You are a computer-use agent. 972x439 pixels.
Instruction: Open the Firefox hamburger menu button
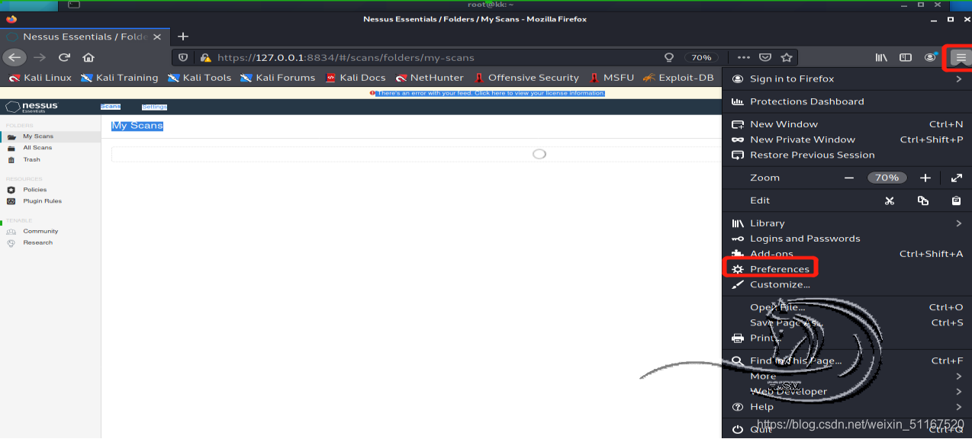(961, 57)
